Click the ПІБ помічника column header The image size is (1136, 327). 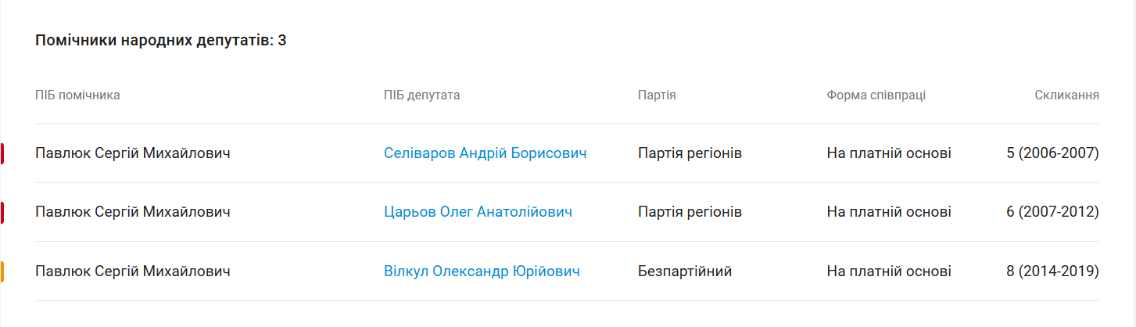[77, 95]
